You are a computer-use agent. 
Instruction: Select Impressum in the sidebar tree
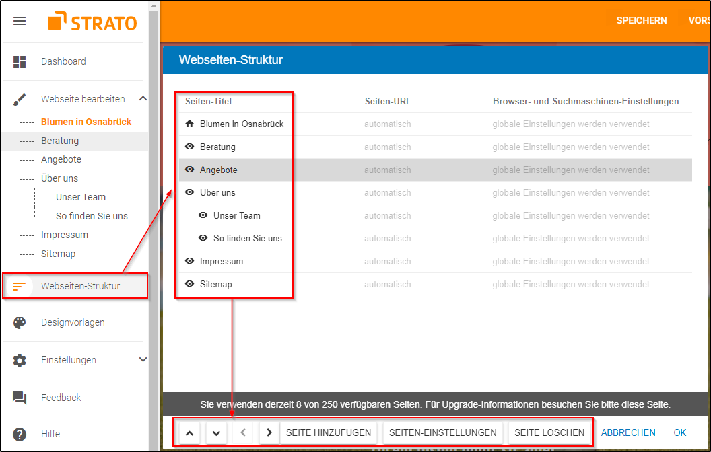pos(65,235)
